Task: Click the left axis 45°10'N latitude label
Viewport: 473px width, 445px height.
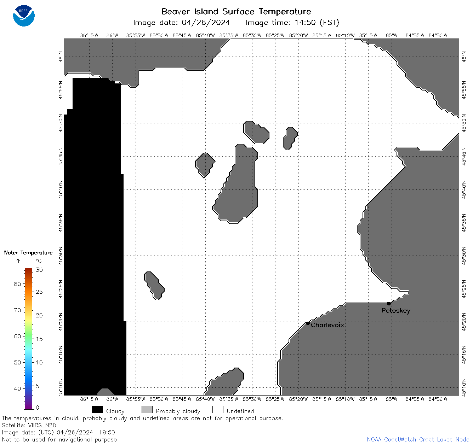Action: [x=61, y=388]
